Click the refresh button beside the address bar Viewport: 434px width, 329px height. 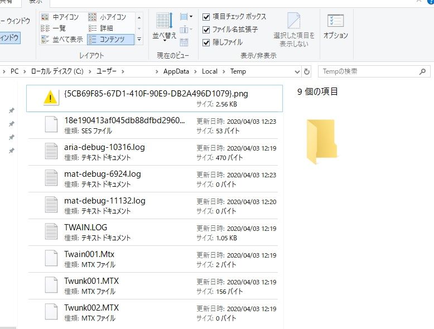(306, 71)
